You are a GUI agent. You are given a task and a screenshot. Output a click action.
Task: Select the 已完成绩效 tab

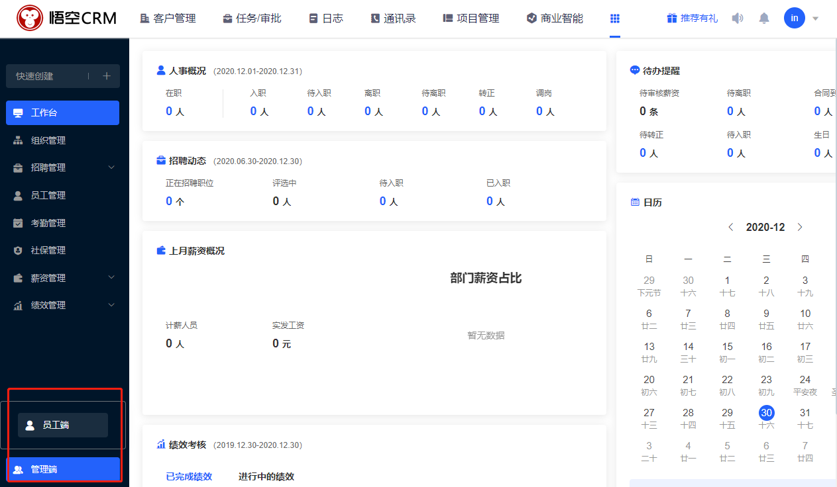189,476
